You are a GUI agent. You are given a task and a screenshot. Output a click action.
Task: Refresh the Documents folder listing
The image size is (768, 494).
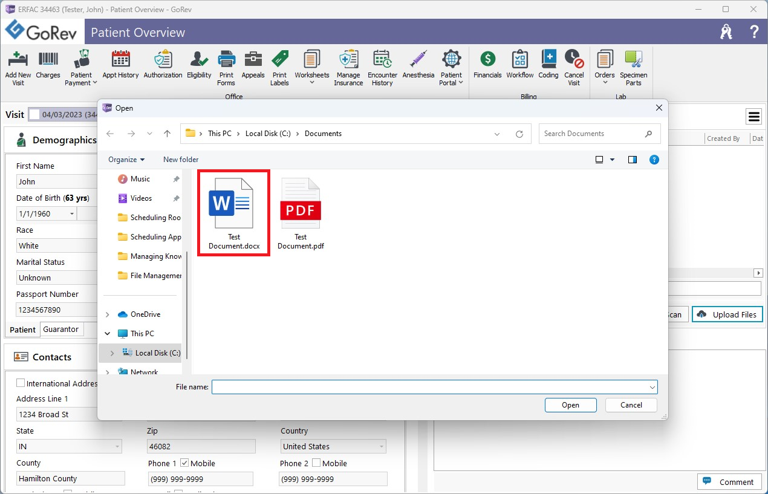pyautogui.click(x=519, y=134)
